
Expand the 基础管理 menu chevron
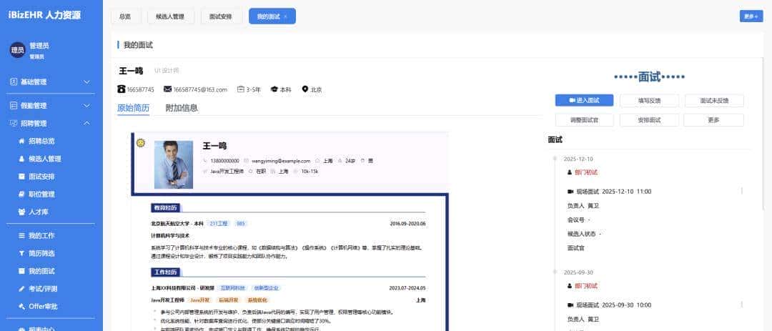86,81
